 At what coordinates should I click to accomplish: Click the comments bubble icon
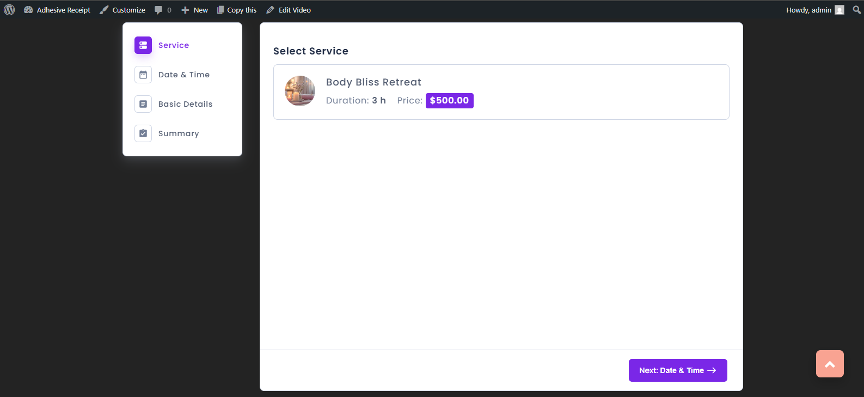pos(158,10)
